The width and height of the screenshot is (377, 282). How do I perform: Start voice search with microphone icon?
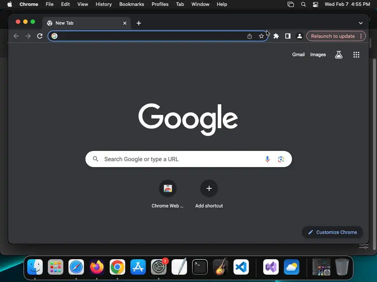[267, 159]
